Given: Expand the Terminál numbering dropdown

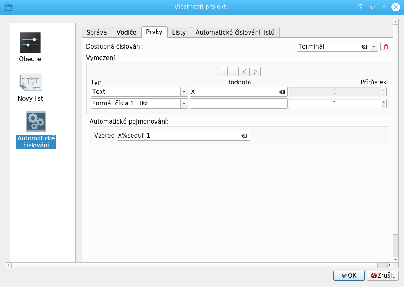Looking at the screenshot, I should click(373, 47).
